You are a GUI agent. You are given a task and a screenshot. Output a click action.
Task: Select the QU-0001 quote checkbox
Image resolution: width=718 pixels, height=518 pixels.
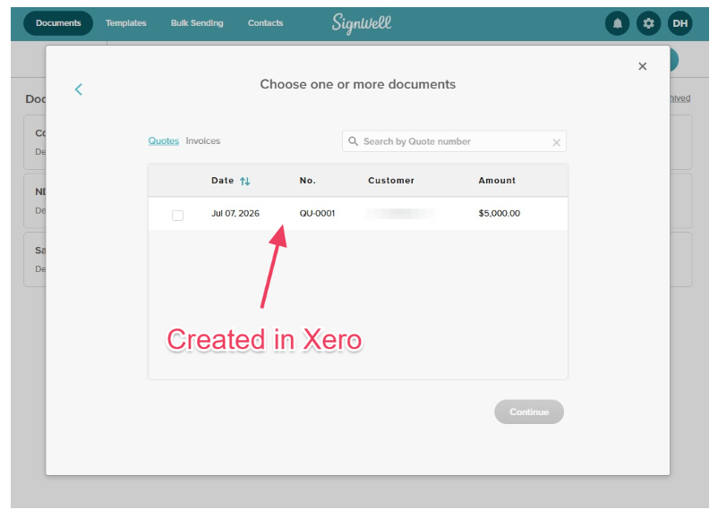[x=177, y=215]
